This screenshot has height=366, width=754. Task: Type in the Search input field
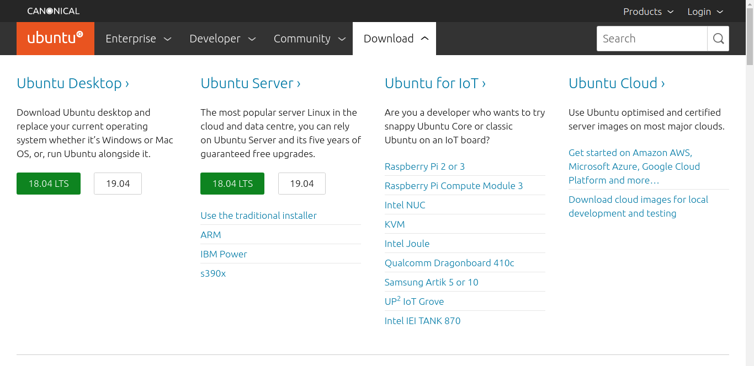pos(652,39)
